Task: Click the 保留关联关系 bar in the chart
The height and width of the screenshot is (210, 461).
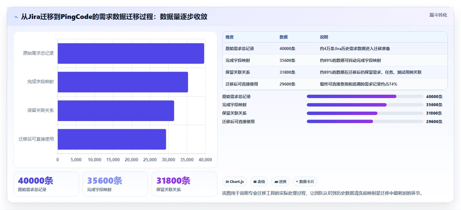Action: point(116,111)
